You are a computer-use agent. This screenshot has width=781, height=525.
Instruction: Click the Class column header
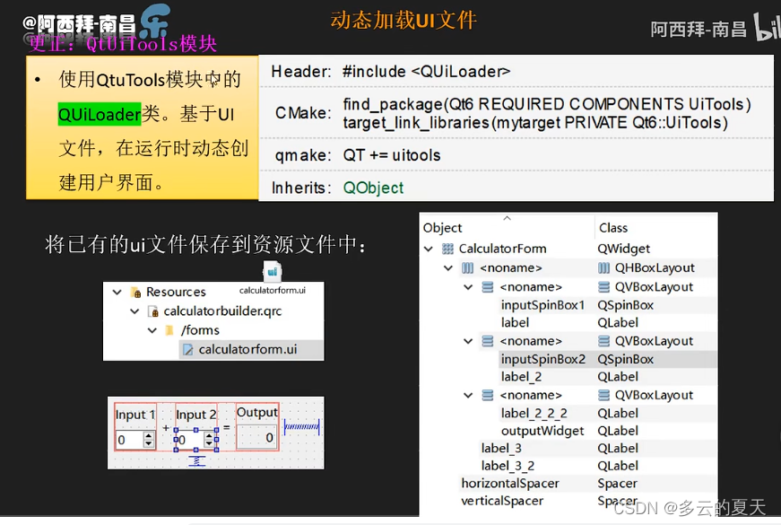(613, 228)
